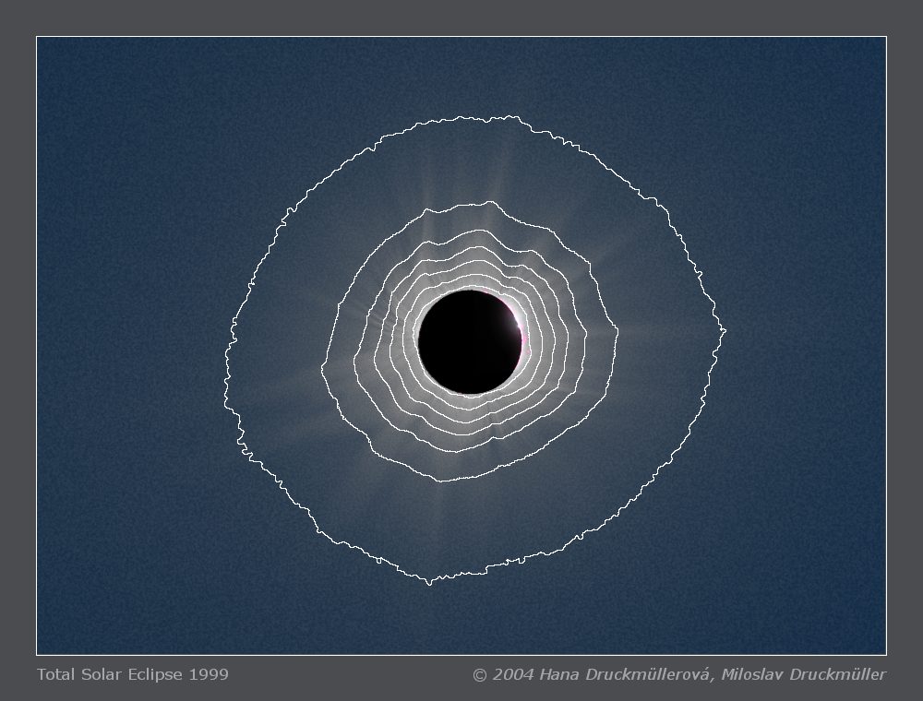
Task: Click the top peak of the second-largest contour
Action: 430,210
